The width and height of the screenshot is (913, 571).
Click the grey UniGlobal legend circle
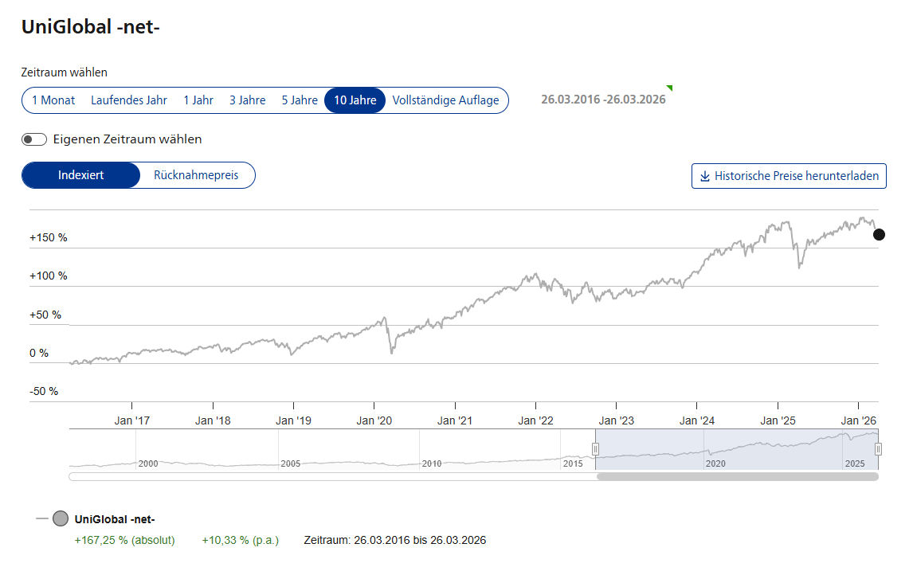[61, 519]
